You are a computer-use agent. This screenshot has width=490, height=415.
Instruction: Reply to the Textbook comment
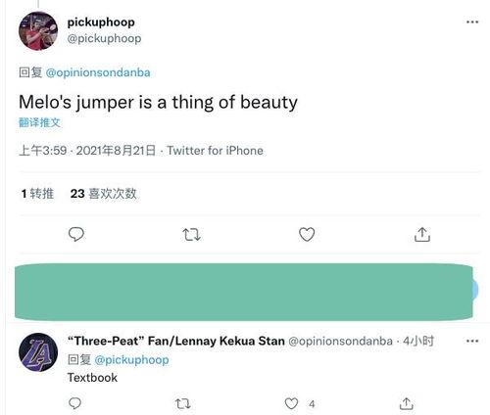pyautogui.click(x=74, y=403)
